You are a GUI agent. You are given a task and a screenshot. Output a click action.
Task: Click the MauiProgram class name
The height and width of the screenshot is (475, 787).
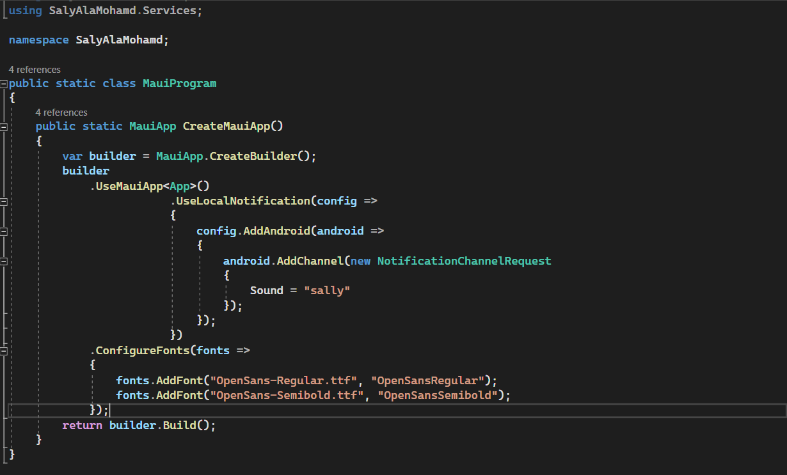[x=179, y=83]
